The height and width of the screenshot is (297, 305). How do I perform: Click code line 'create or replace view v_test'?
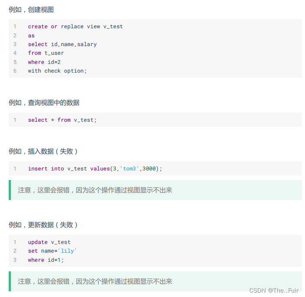(x=75, y=27)
